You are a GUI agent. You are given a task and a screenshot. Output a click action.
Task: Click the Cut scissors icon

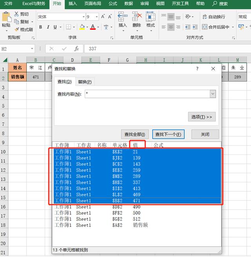click(x=16, y=14)
